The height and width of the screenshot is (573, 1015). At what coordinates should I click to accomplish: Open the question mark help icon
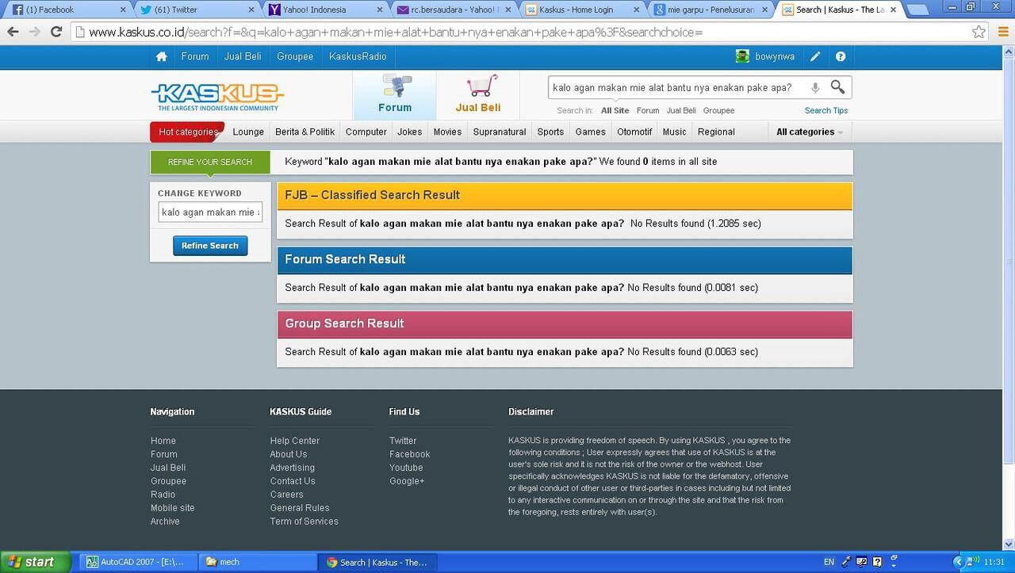pyautogui.click(x=841, y=56)
